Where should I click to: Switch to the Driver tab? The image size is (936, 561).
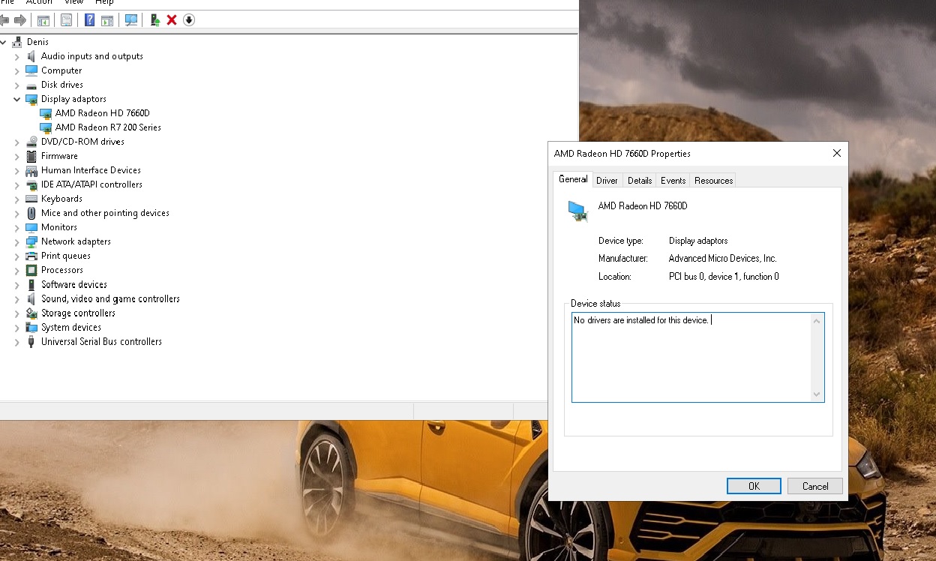pos(607,181)
